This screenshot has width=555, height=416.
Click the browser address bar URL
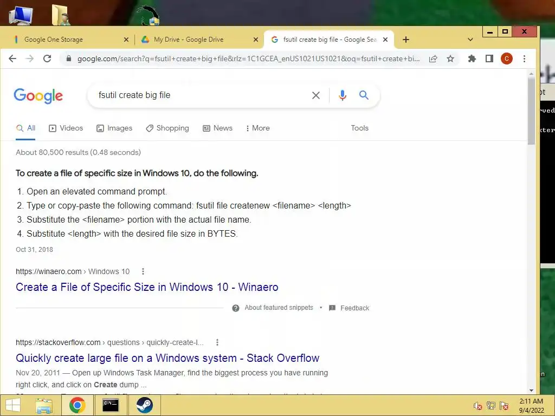coord(248,58)
